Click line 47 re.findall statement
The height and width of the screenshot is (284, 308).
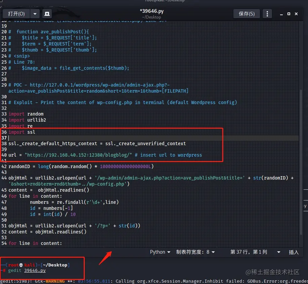click(74, 202)
